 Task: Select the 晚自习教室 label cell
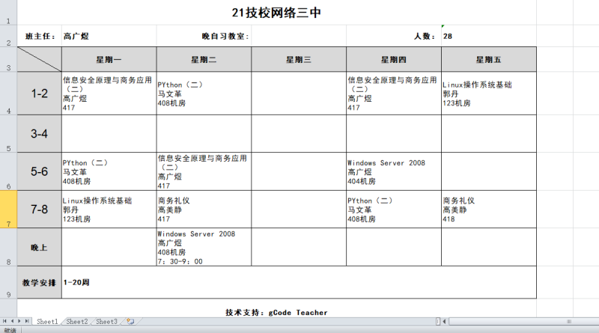coord(225,36)
